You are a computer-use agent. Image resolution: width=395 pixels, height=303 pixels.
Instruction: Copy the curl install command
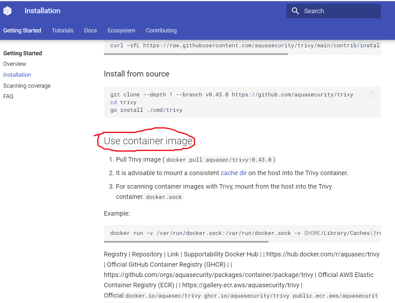click(373, 45)
